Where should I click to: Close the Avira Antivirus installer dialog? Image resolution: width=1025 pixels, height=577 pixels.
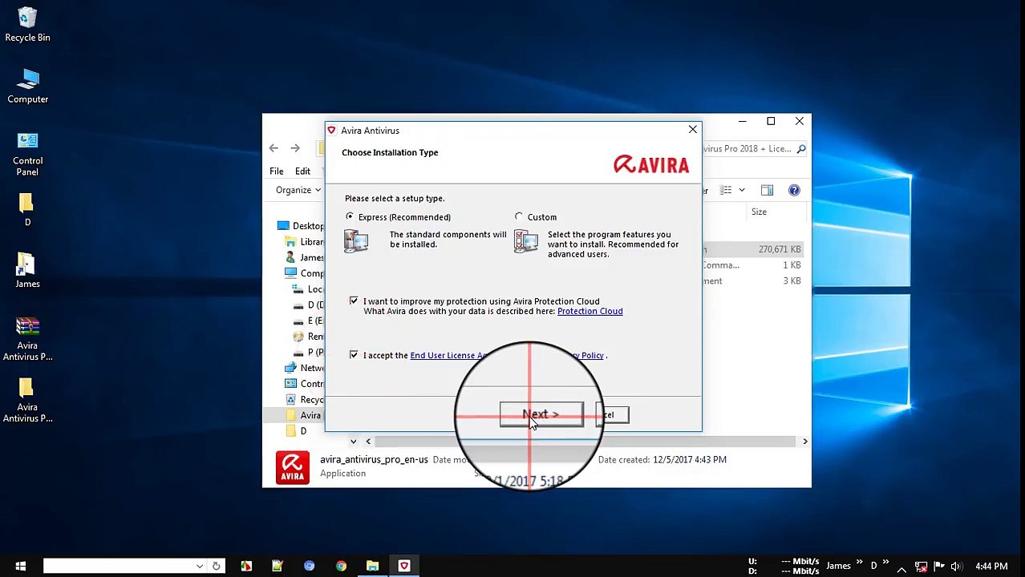pos(692,129)
